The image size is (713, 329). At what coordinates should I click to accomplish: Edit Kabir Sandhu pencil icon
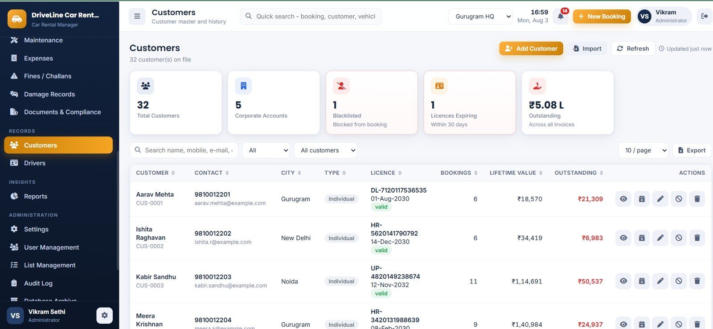[660, 281]
